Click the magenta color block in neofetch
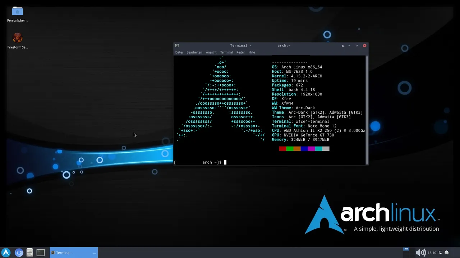Screen dimensions: 460x258 click(311, 149)
